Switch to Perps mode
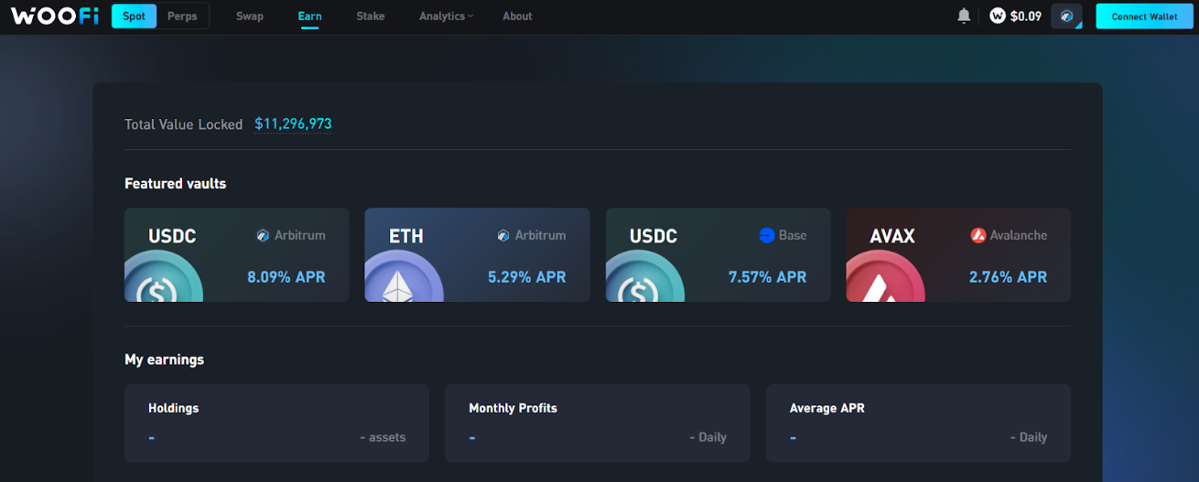The height and width of the screenshot is (482, 1199). click(182, 16)
